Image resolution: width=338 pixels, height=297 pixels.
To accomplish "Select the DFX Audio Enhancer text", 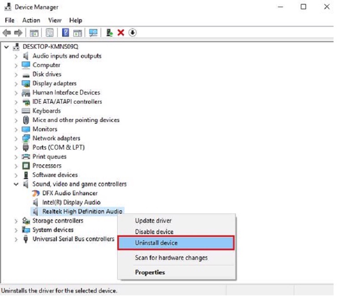I will 70,193.
